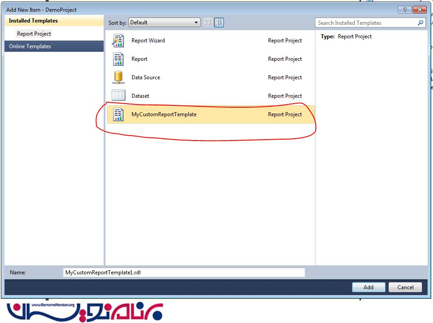The image size is (433, 323).
Task: Choose the Data Source cylinder icon
Action: (x=118, y=77)
